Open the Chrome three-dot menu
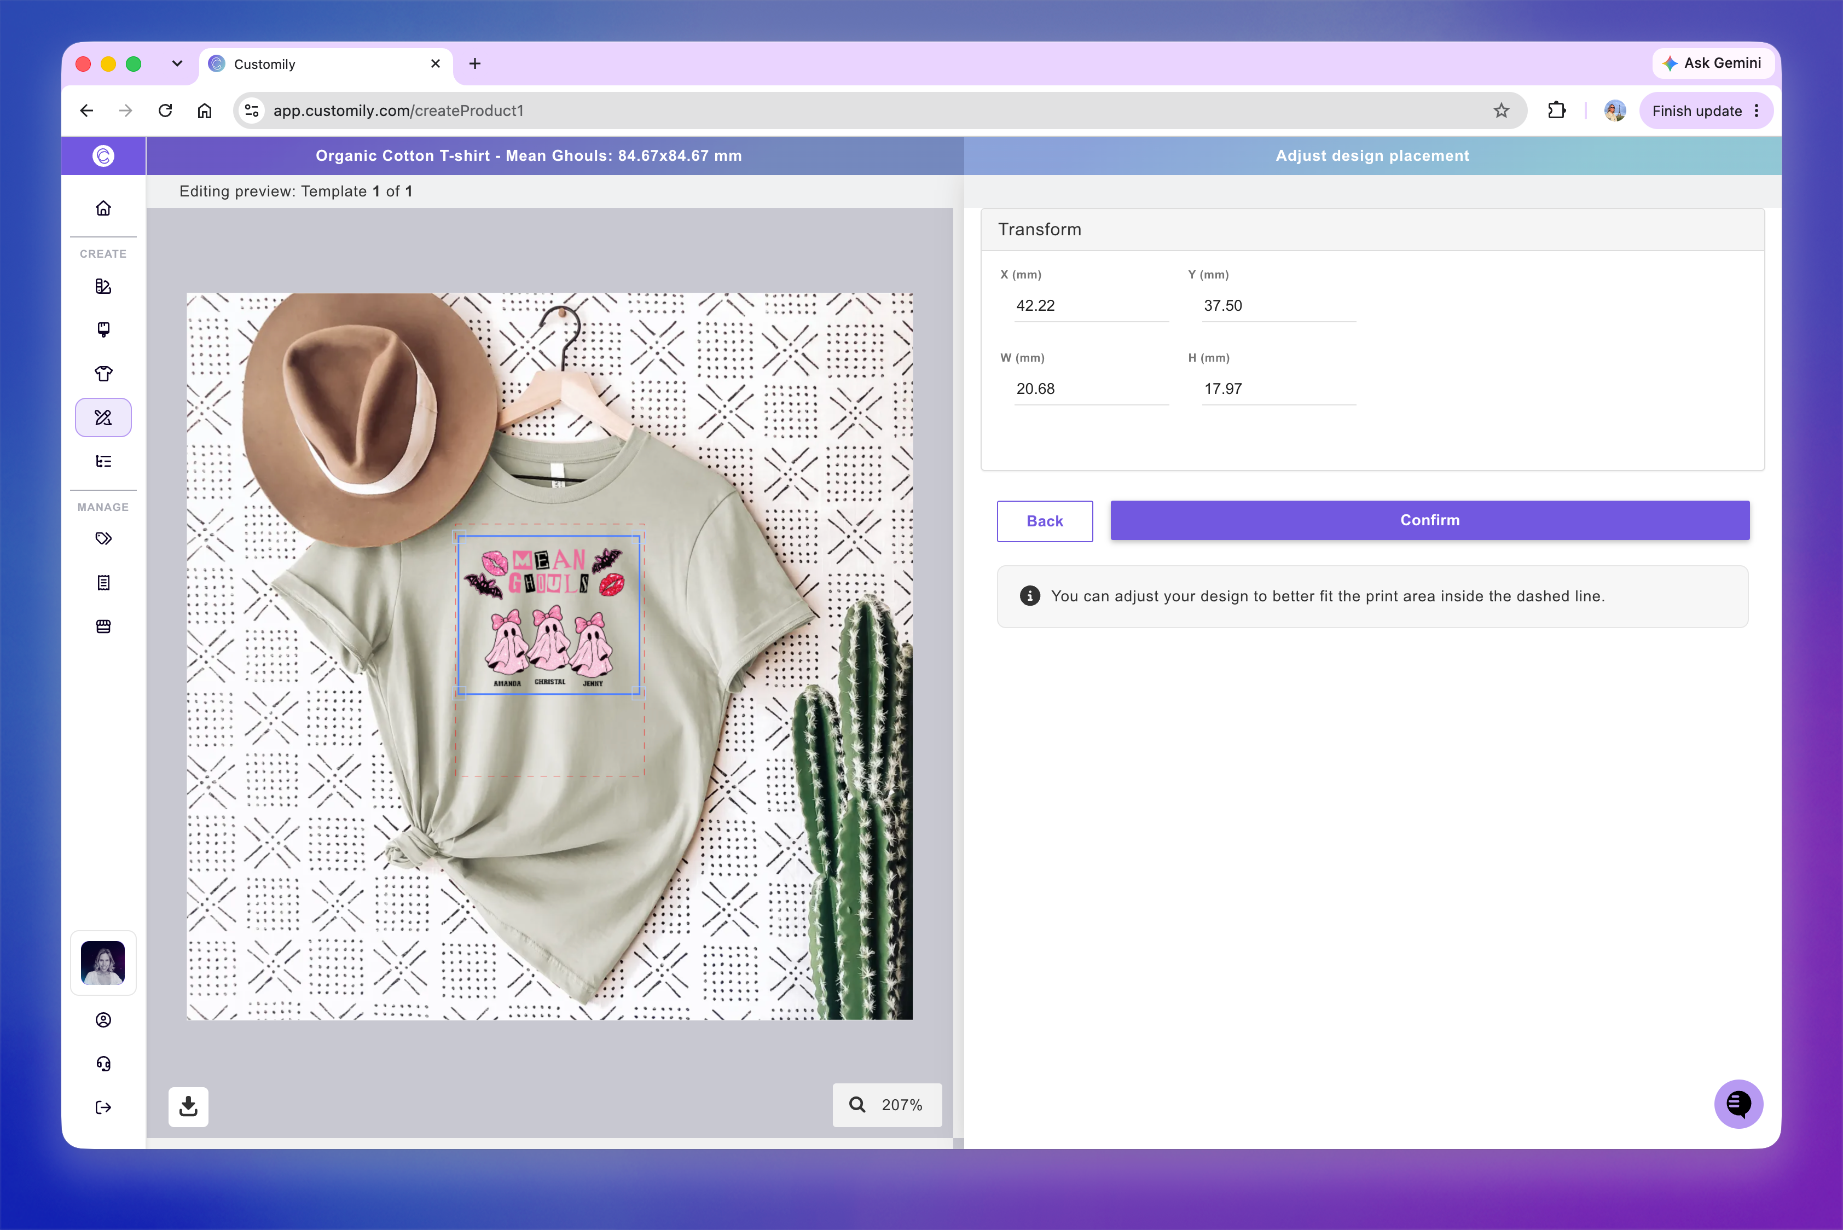 tap(1757, 111)
